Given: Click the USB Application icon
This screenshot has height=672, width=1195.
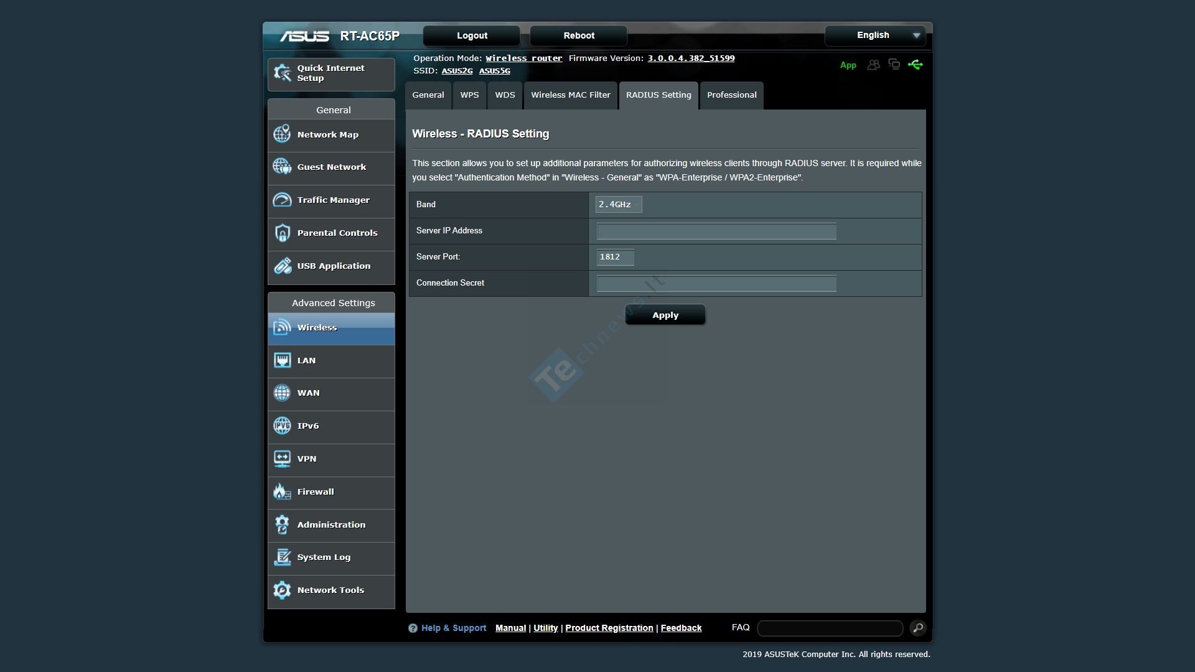Looking at the screenshot, I should pyautogui.click(x=282, y=266).
